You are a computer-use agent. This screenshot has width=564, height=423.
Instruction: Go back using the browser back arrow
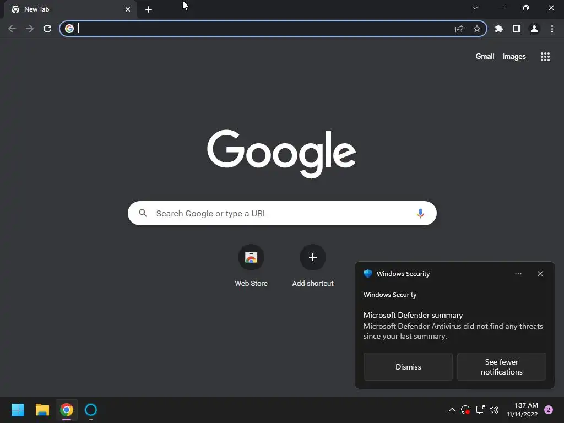[12, 29]
